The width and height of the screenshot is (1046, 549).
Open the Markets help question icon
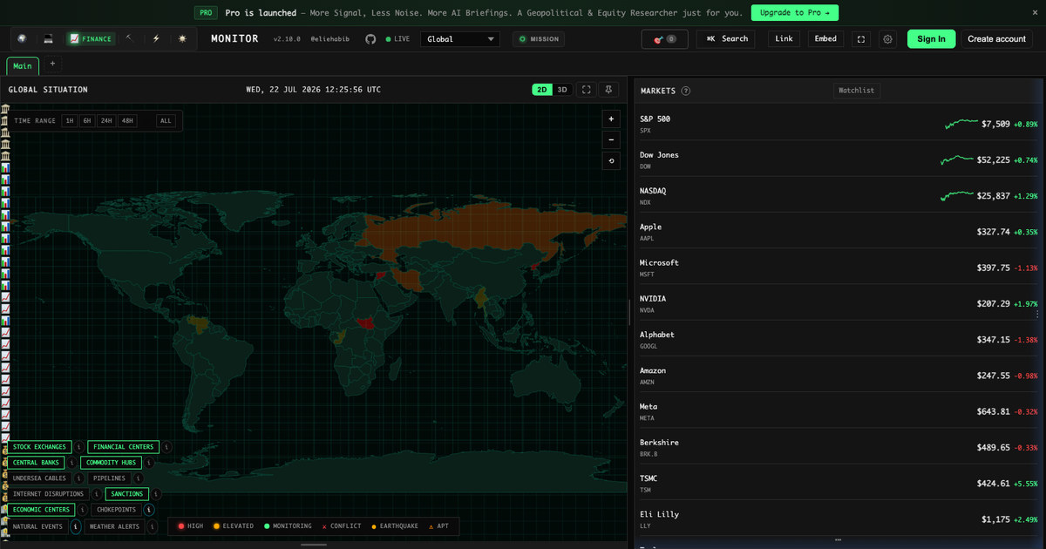[x=686, y=91]
